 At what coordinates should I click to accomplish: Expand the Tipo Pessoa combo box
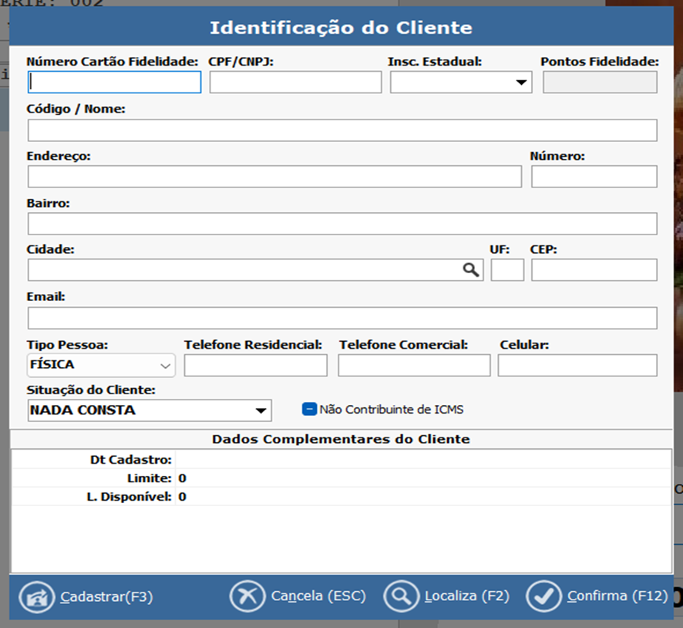164,365
